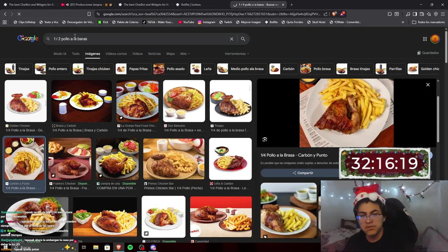Click the browser address bar URL
The width and height of the screenshot is (448, 252).
(x=211, y=14)
